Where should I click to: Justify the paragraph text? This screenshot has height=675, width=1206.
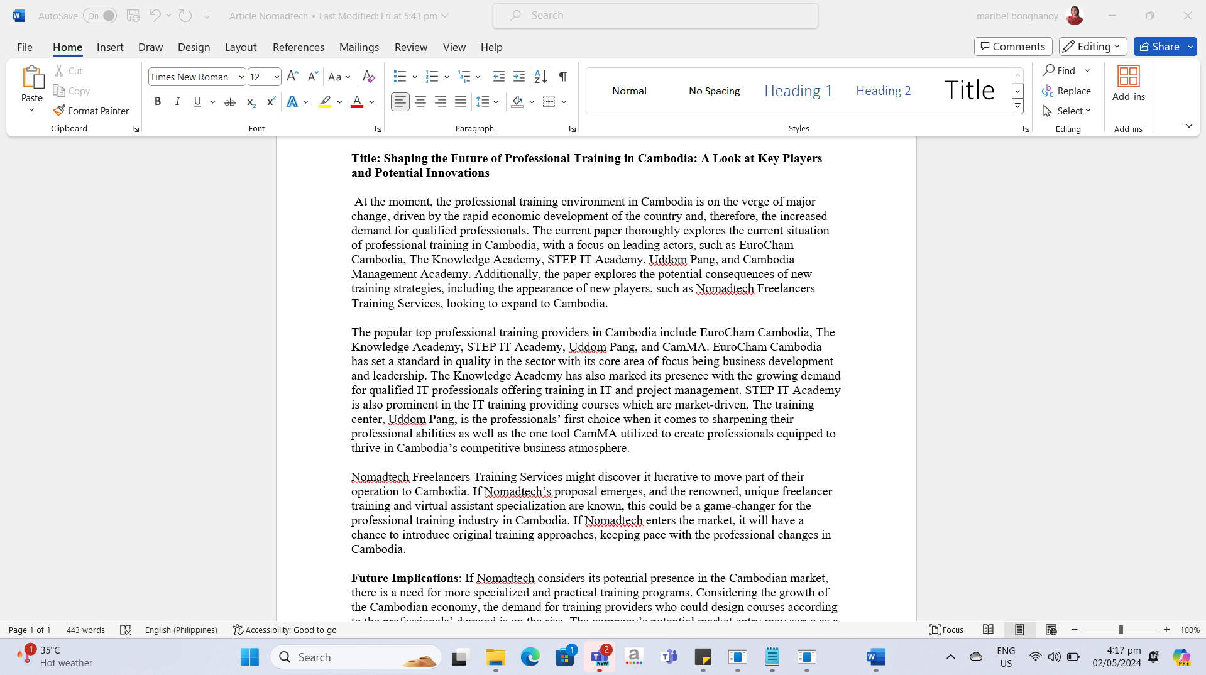(461, 102)
